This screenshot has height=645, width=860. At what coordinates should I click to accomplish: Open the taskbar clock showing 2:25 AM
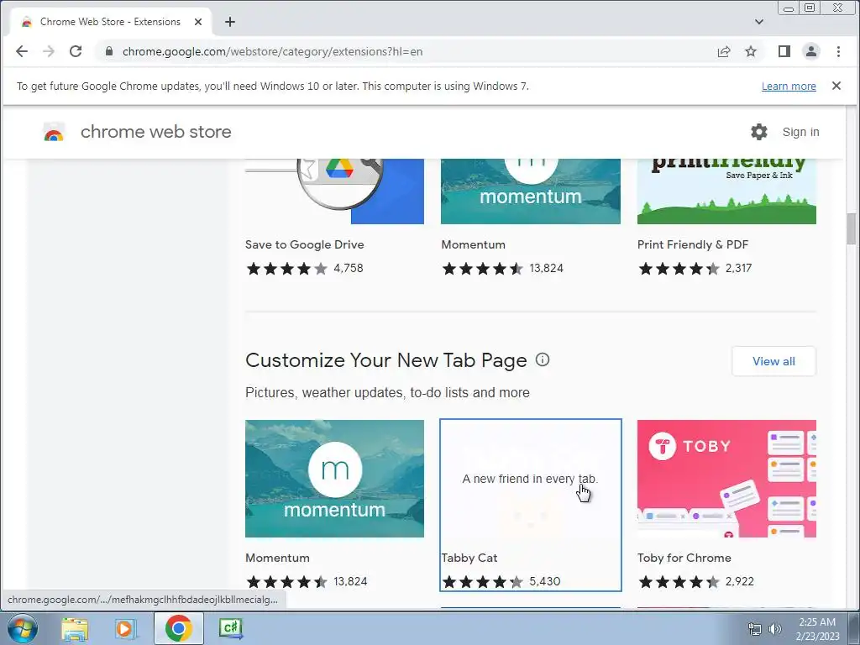(x=817, y=629)
